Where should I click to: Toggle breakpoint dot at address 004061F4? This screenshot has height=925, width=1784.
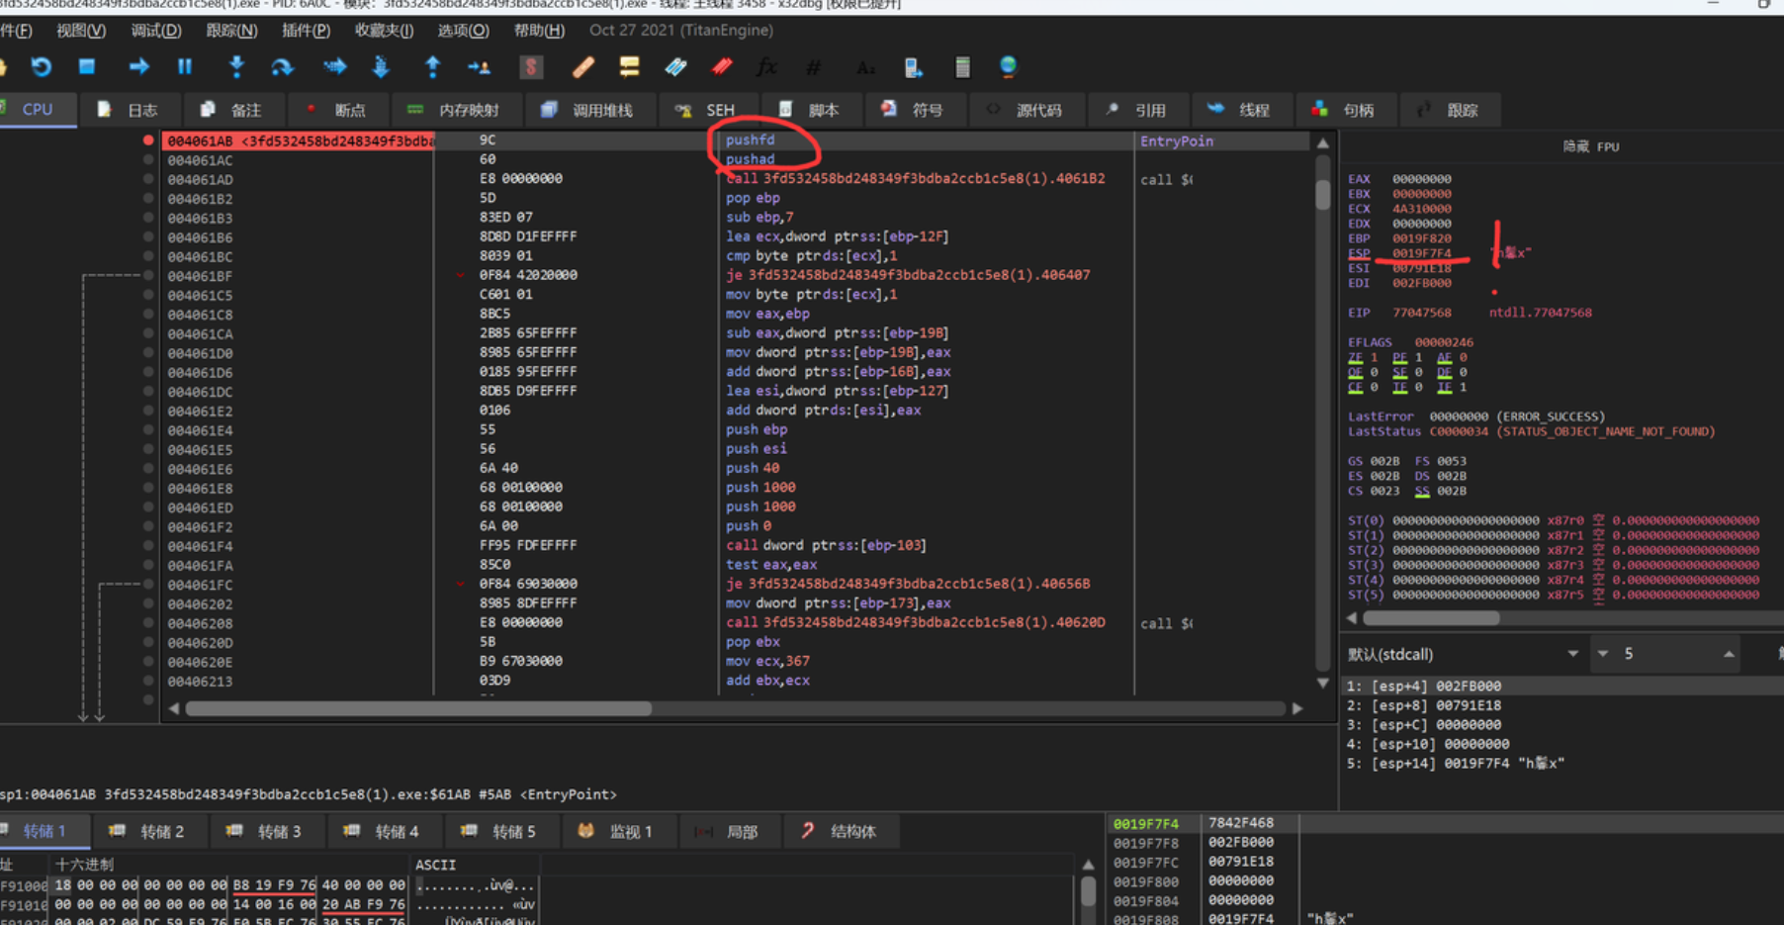(x=148, y=545)
